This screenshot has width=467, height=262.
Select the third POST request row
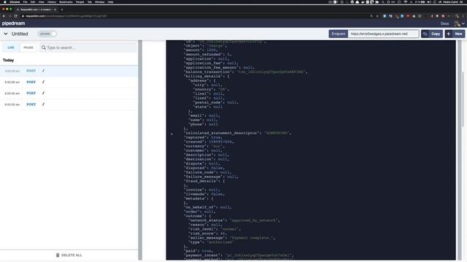[x=69, y=93]
